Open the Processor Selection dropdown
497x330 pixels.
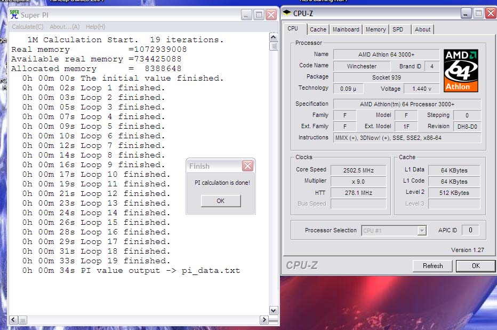tap(422, 231)
